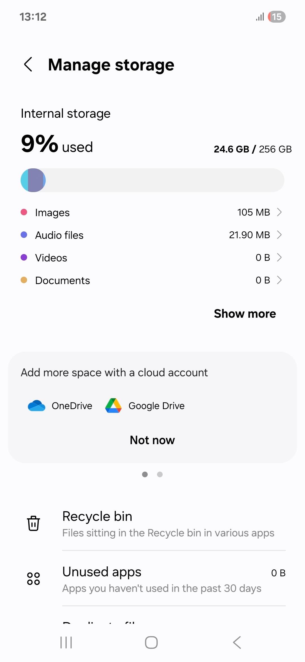
Task: Open recent apps from navigation bar
Action: point(66,642)
